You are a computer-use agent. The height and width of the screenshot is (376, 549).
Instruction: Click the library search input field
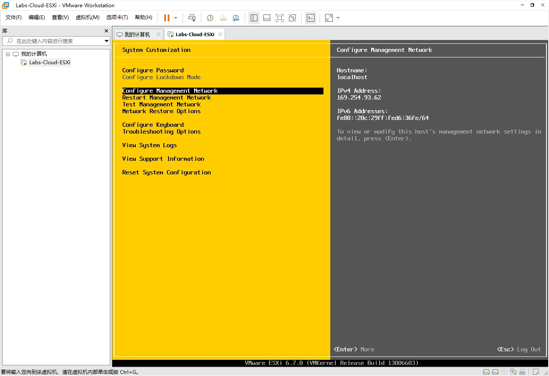pyautogui.click(x=55, y=41)
